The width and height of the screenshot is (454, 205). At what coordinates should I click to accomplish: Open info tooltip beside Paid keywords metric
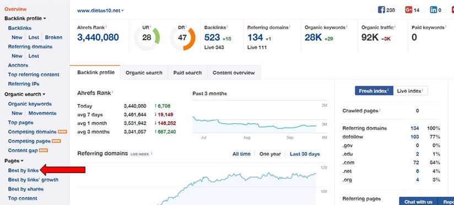pyautogui.click(x=445, y=27)
